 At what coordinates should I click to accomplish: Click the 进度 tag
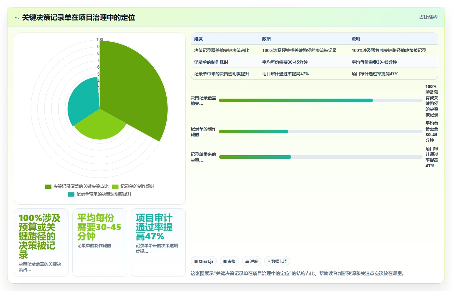coord(252,261)
